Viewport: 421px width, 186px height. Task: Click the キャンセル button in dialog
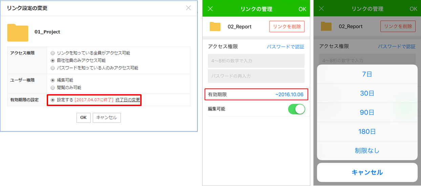(x=107, y=118)
